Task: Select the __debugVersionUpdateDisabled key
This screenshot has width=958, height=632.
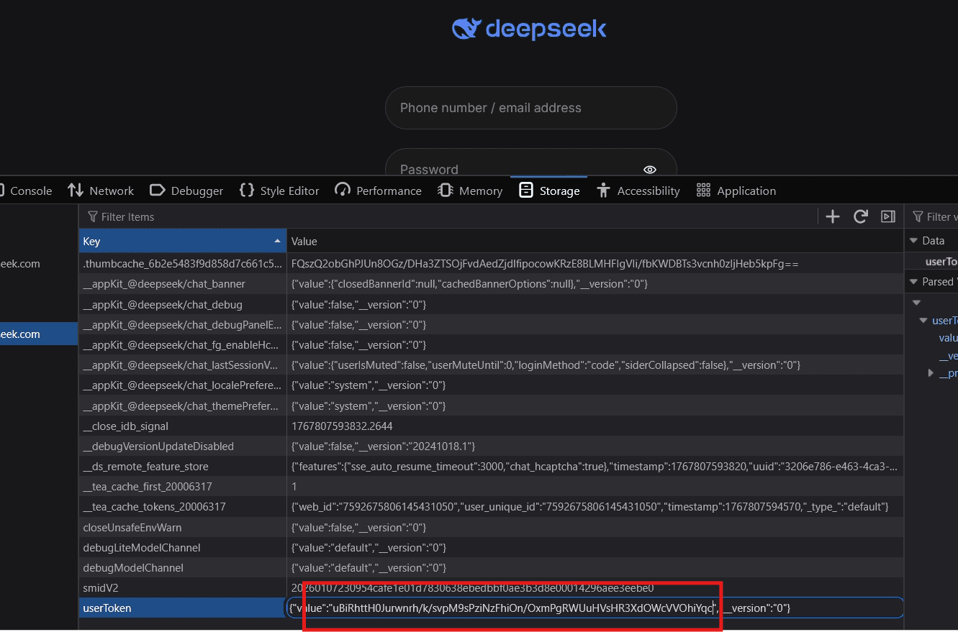Action: (183, 446)
